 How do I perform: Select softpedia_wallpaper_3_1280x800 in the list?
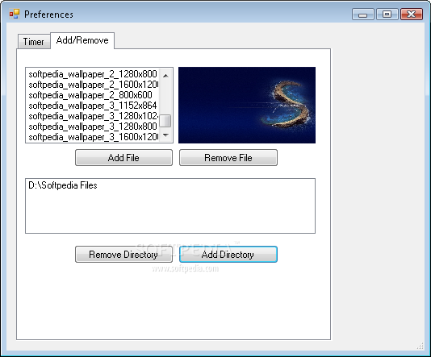click(93, 127)
